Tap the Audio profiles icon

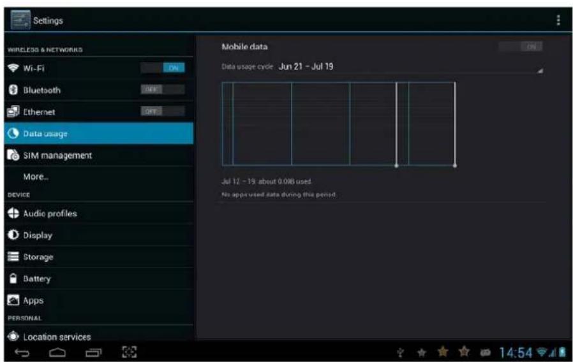pos(13,213)
